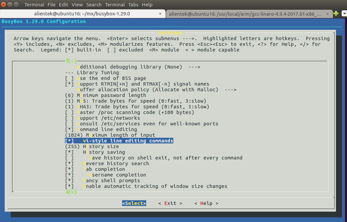Add a new terminal tab with plus icon

[x=336, y=13]
